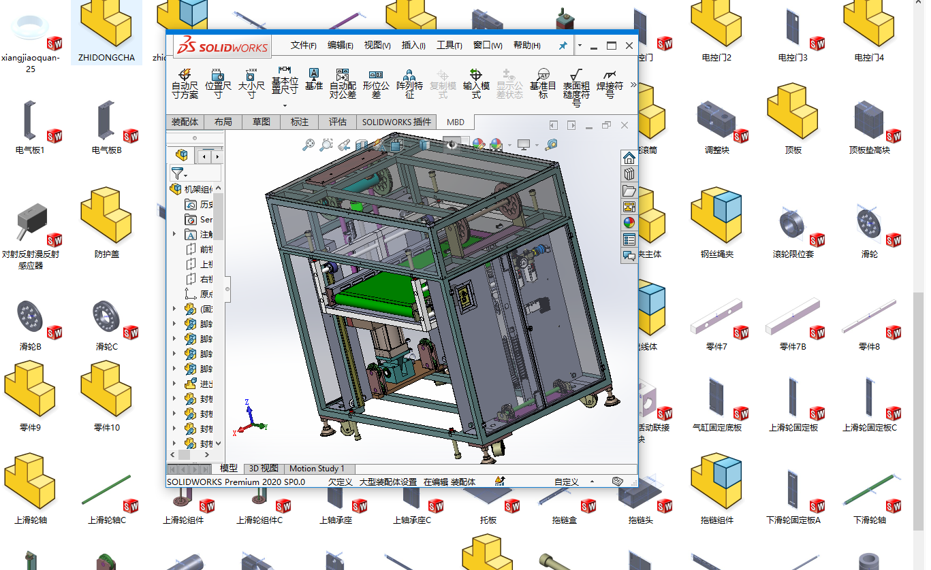Image resolution: width=931 pixels, height=570 pixels.
Task: Switch to the 装配体 tab
Action: point(185,122)
